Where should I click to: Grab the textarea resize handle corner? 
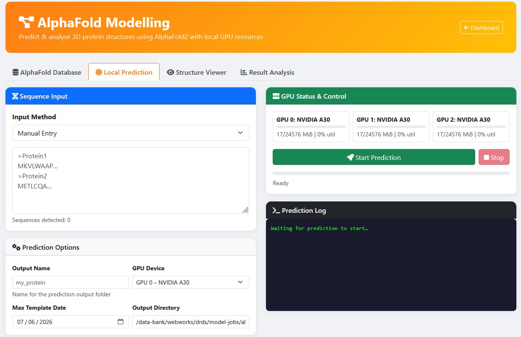pos(245,210)
